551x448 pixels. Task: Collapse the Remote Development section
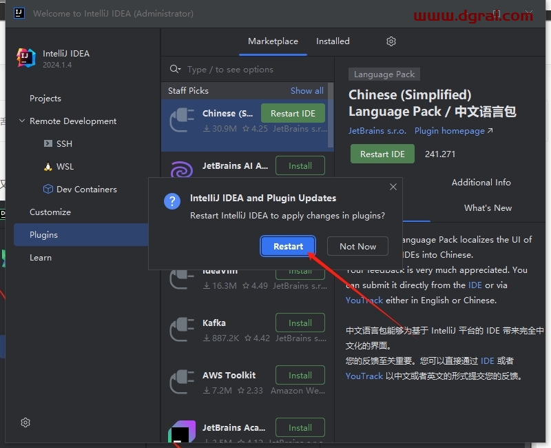(21, 121)
